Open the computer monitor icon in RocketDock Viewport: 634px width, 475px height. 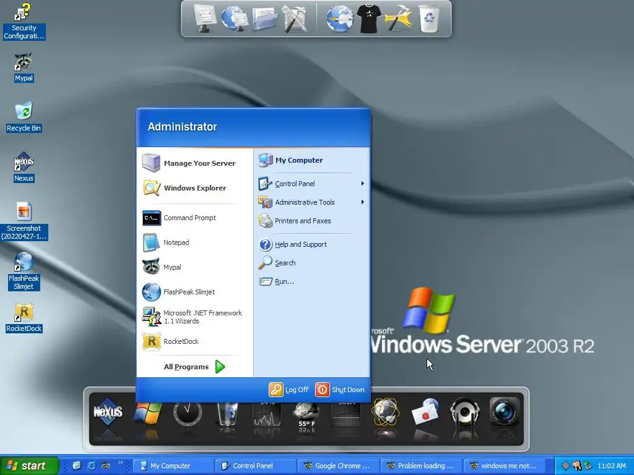(204, 19)
